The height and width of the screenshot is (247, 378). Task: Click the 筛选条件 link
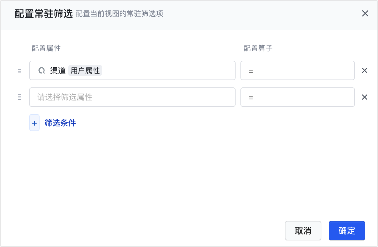pos(60,123)
